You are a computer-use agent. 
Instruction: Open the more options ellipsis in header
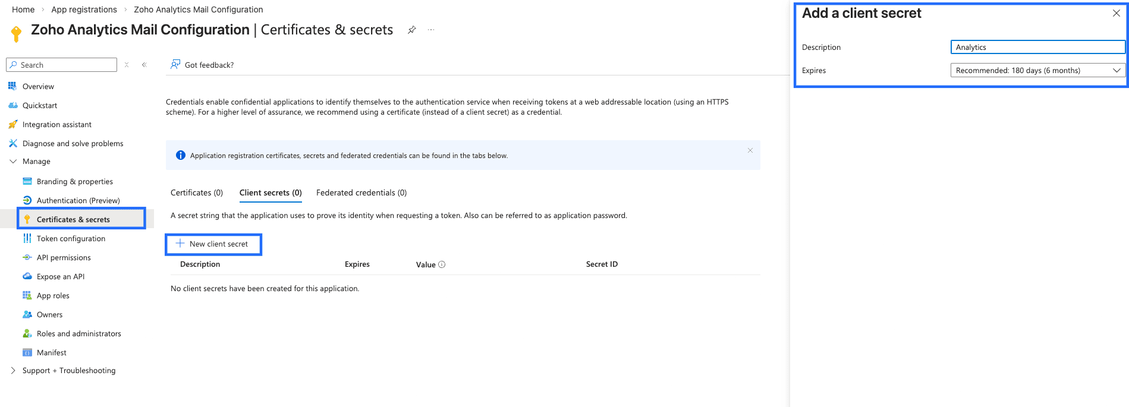(x=431, y=30)
